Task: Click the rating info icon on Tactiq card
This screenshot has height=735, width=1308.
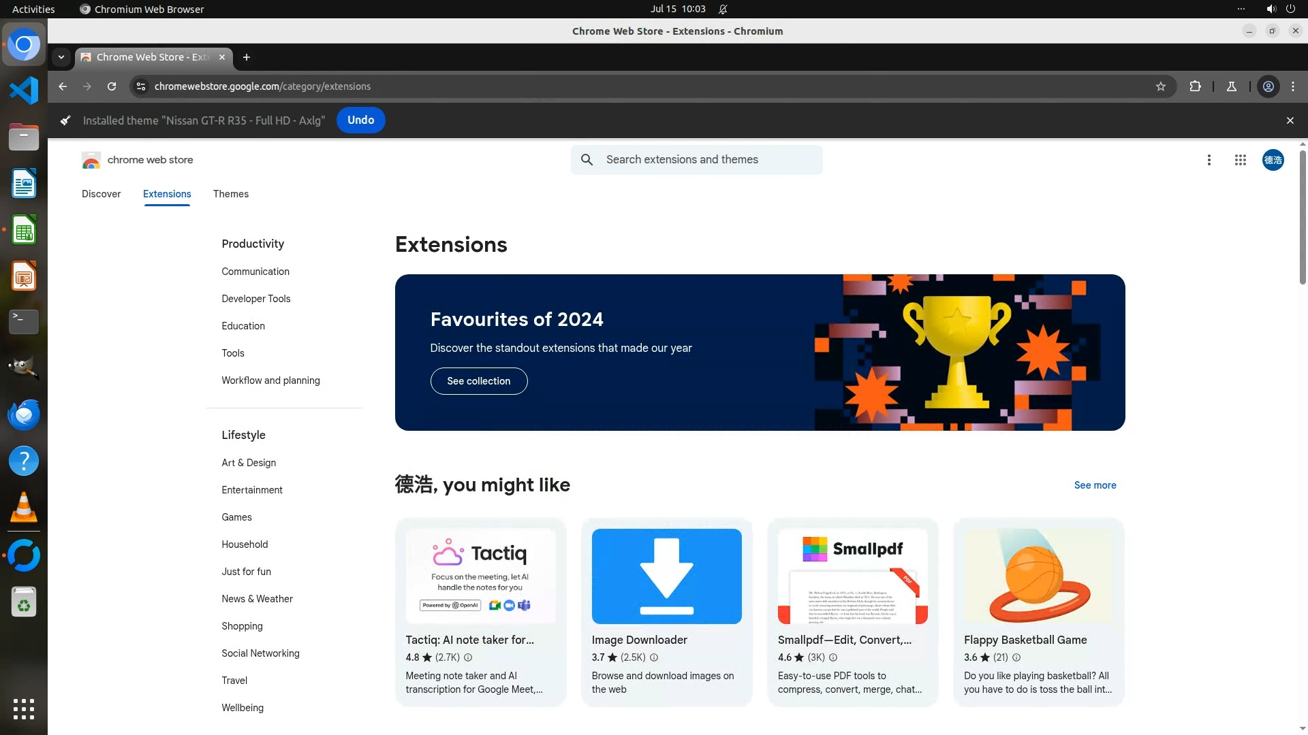Action: 468,657
